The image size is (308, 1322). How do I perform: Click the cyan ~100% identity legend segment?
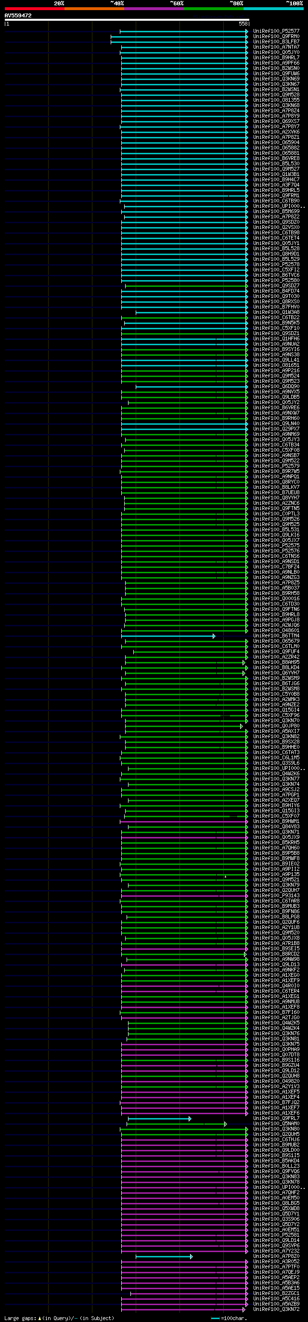pos(273,9)
